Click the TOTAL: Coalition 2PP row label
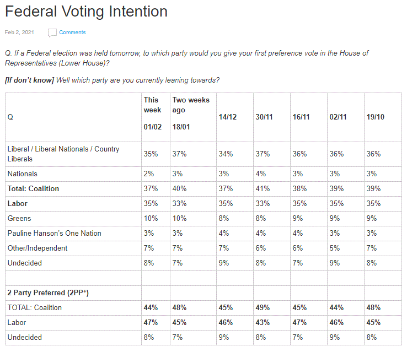 coord(35,308)
